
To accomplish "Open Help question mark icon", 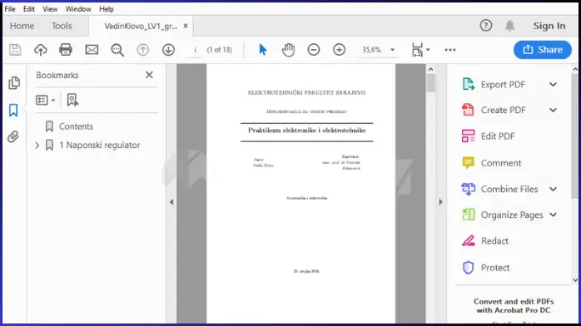I will point(486,26).
